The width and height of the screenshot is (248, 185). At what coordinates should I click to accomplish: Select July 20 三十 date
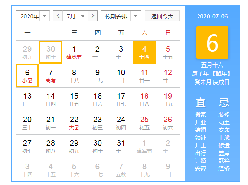(x=27, y=123)
